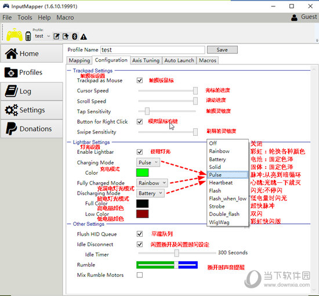Choose Heartbeat in the mode list
319x296 pixels.
coord(227,183)
